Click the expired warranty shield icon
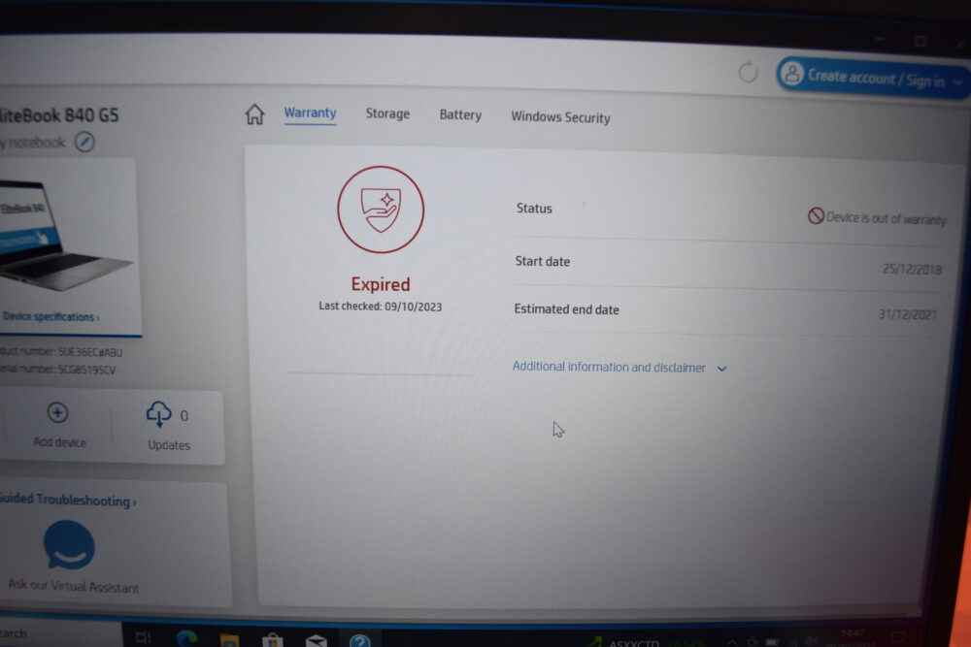 (381, 210)
